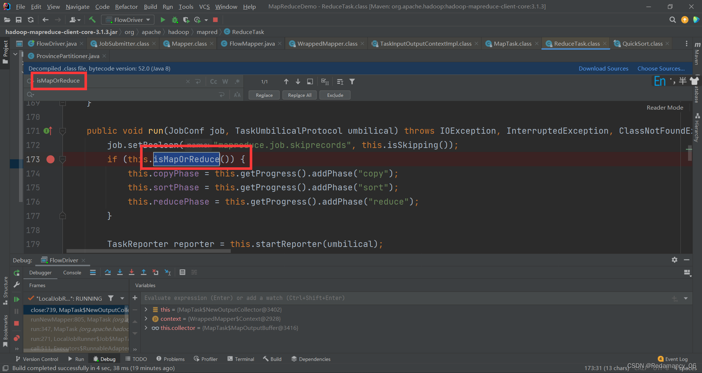This screenshot has height=373, width=702.
Task: Toggle the frames filter funnel icon
Action: (x=111, y=298)
